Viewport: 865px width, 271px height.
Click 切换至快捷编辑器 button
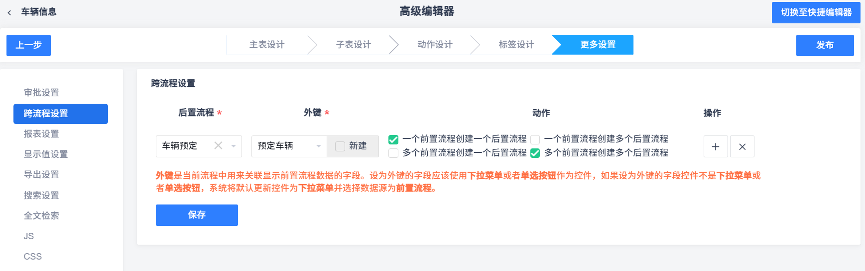point(816,12)
